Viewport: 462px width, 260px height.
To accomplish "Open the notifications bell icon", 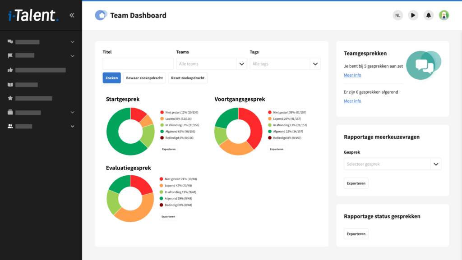I will pos(429,15).
